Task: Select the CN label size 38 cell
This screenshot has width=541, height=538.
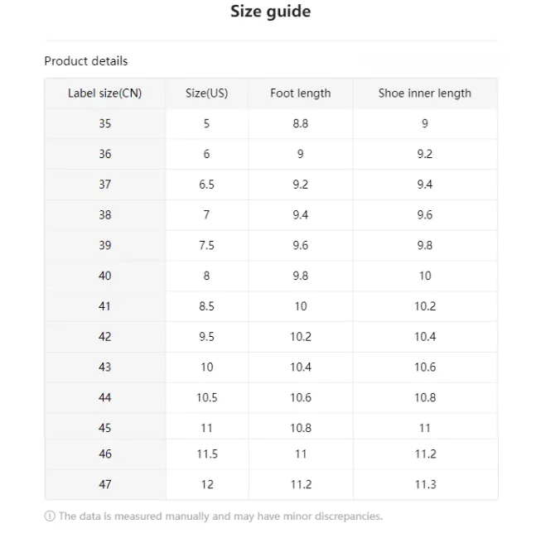Action: [104, 215]
